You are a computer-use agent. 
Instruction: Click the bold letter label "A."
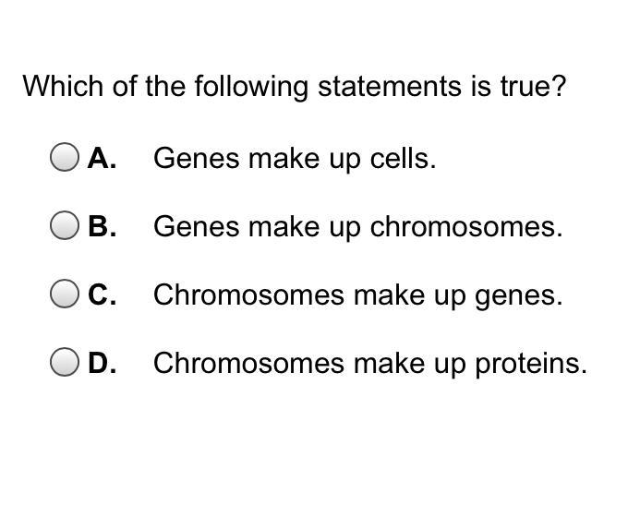tap(102, 159)
